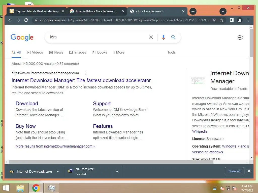Click the About 145,000,000 results text

pos(45,64)
